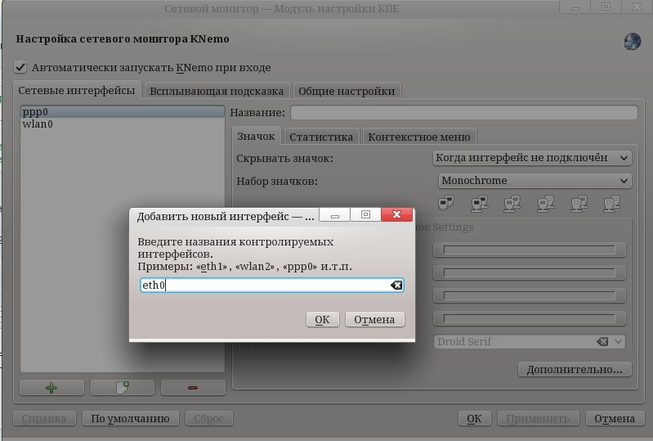653x441 pixels.
Task: Open the Всплывающая подсказка tab
Action: (217, 91)
